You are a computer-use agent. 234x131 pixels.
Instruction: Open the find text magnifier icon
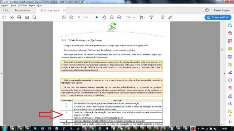tap(34, 17)
